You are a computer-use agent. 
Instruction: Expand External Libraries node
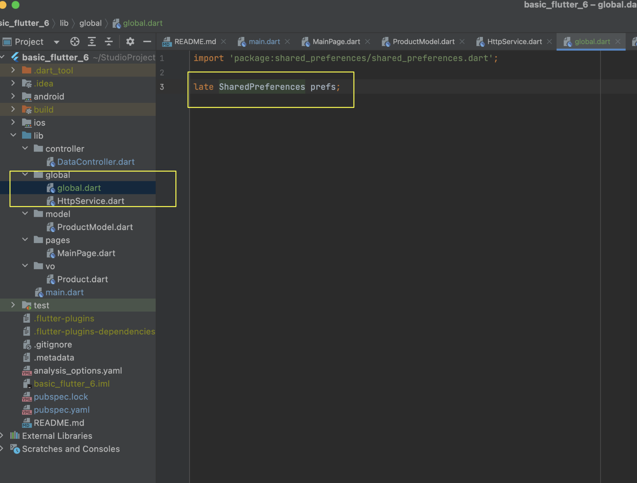2,435
